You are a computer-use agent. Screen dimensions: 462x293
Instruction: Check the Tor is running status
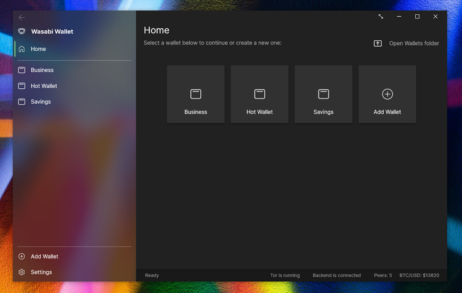285,275
